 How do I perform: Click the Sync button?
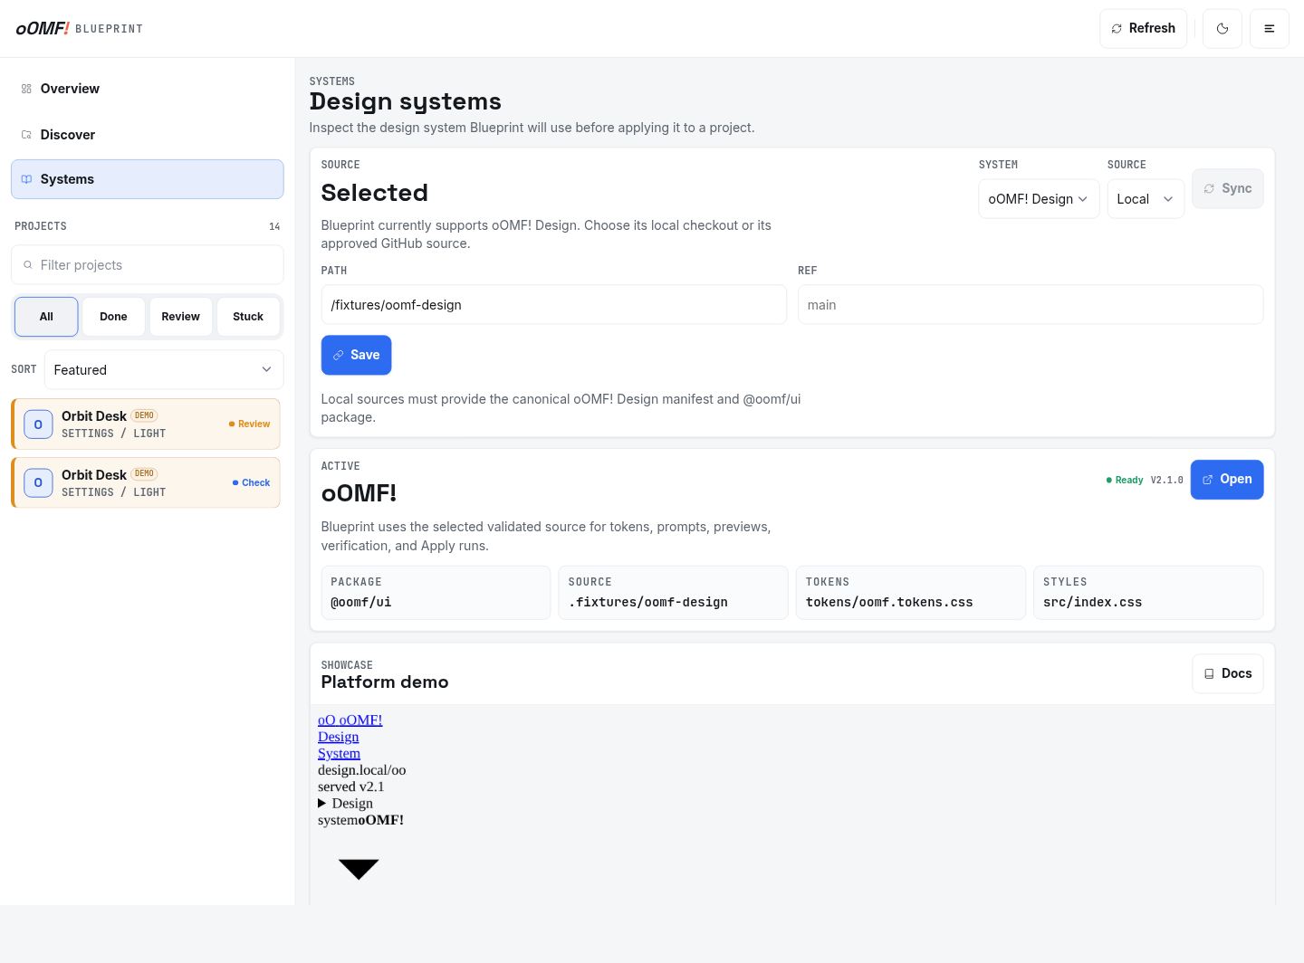tap(1228, 188)
